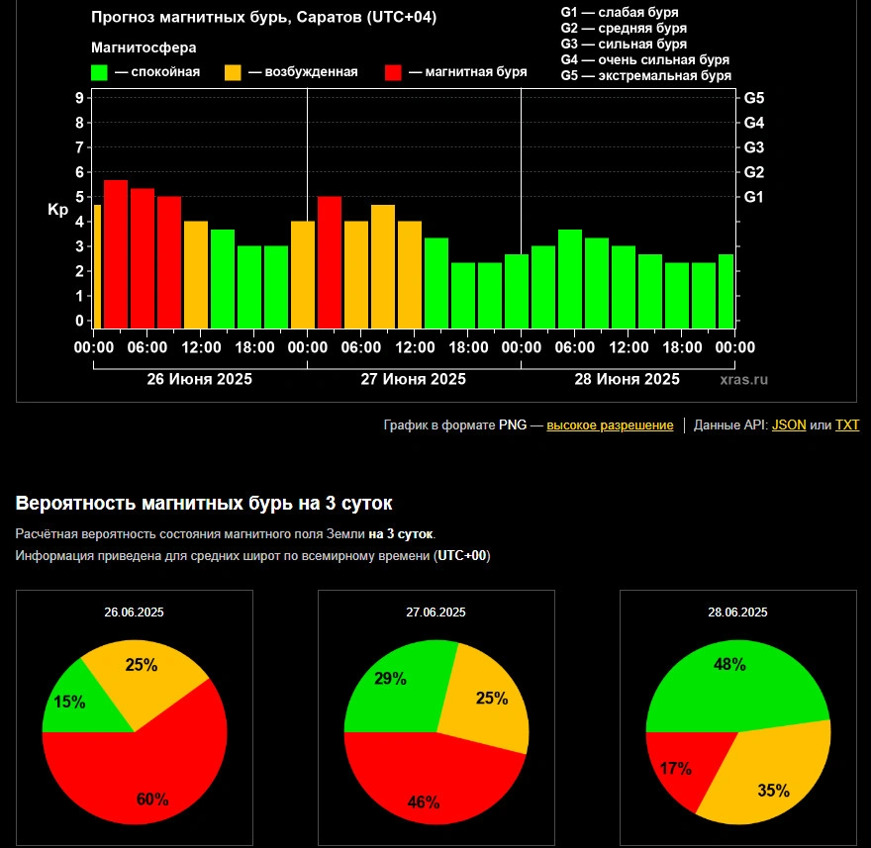Click the red bar after midnight 27 June

(330, 262)
